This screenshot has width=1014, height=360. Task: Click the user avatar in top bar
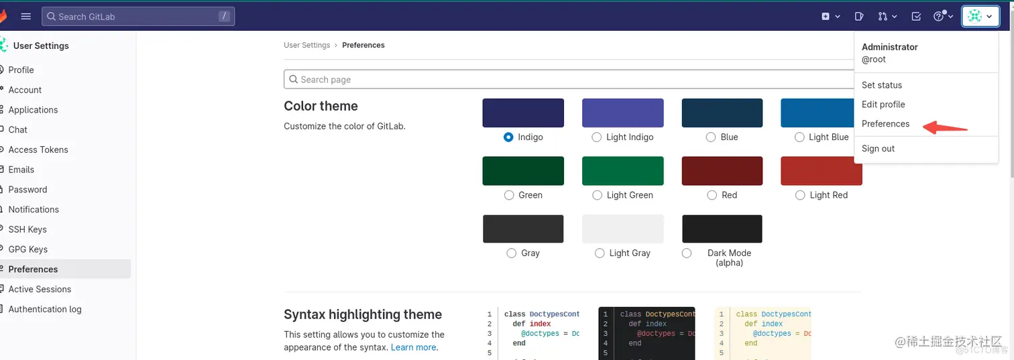pos(974,16)
